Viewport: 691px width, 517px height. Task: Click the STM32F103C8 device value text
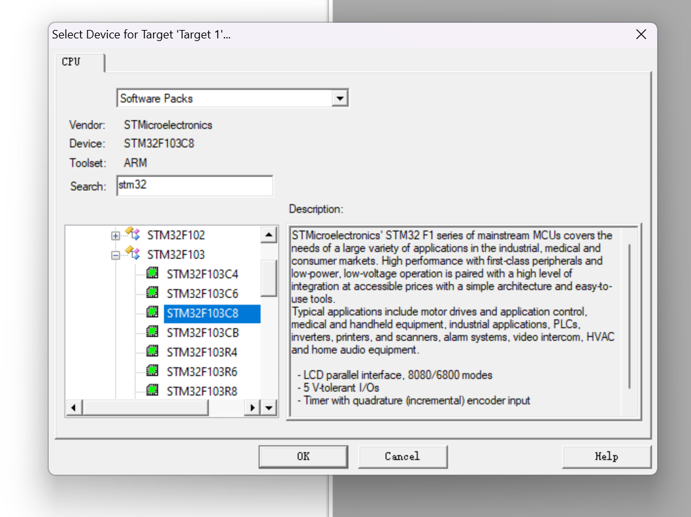[x=159, y=144]
